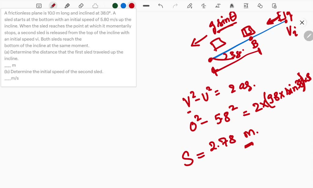Select the ink-to-shape tool
Image resolution: width=313 pixels, height=188 pixels.
(260, 6)
